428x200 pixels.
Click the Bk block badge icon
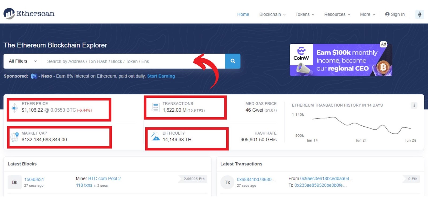tap(15, 182)
